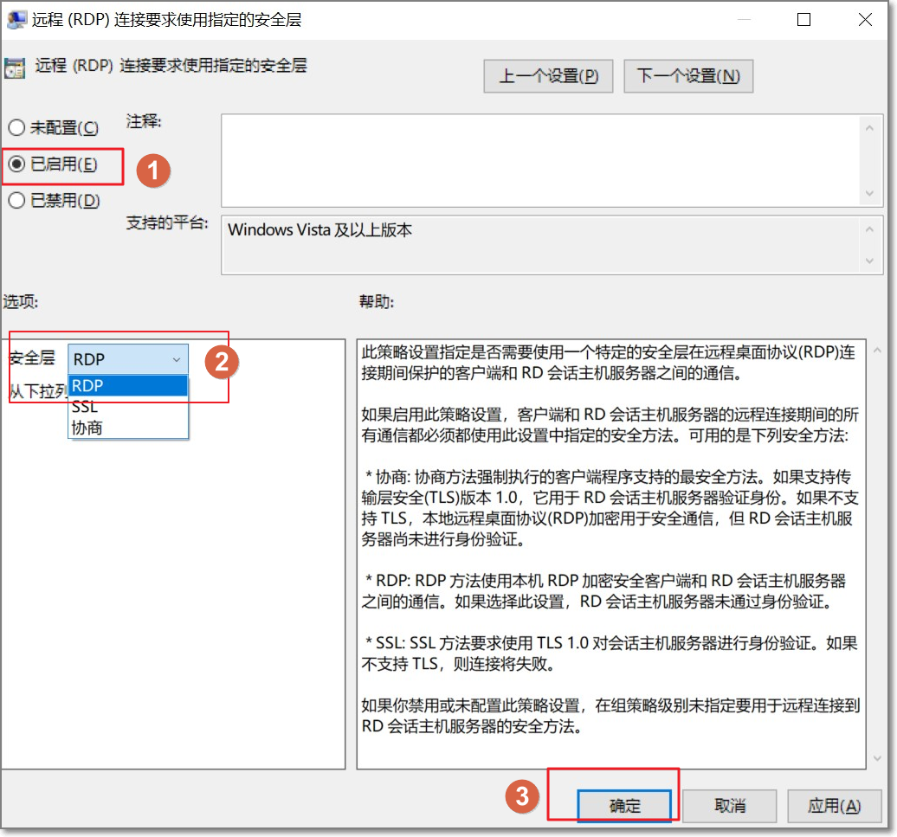This screenshot has height=837, width=897.
Task: Click the comment box scroll up arrow
Action: tap(869, 129)
